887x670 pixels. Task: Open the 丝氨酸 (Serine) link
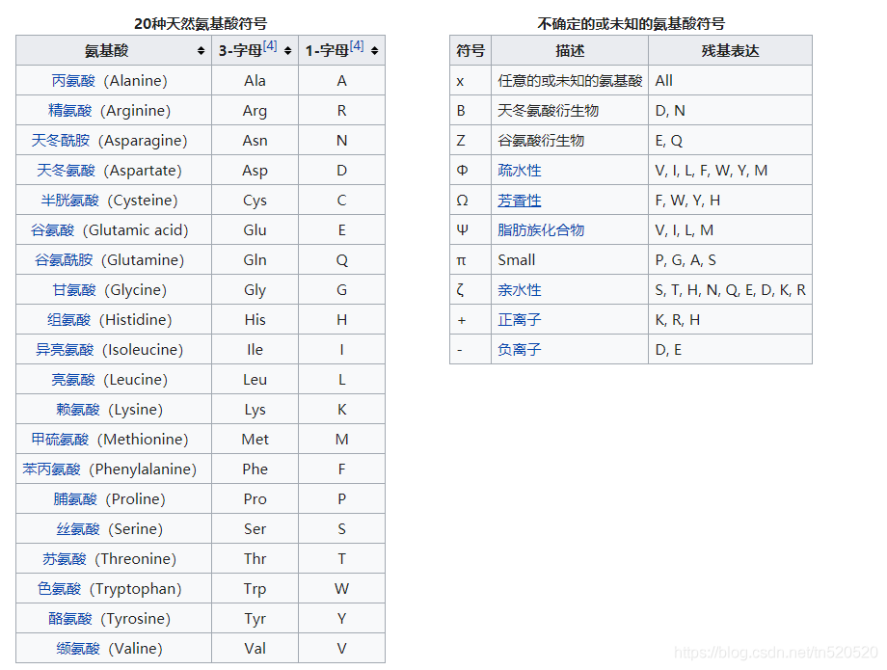point(77,529)
